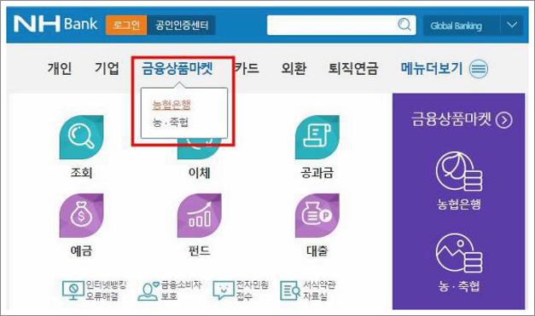Click the 전자민원 접수 speech bubble icon
Image resolution: width=535 pixels, height=316 pixels.
pos(224,290)
